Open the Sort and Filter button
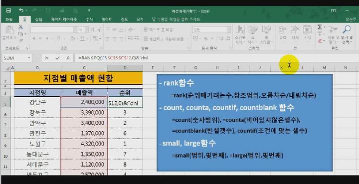359x184 pixels. (x=334, y=35)
